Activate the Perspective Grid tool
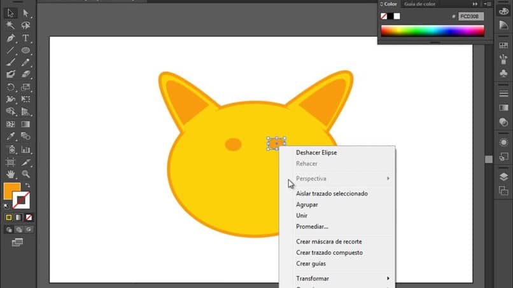513x288 pixels. pyautogui.click(x=25, y=111)
